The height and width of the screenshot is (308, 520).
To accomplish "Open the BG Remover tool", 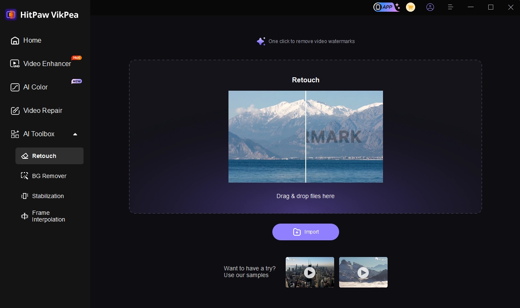I will pyautogui.click(x=49, y=176).
